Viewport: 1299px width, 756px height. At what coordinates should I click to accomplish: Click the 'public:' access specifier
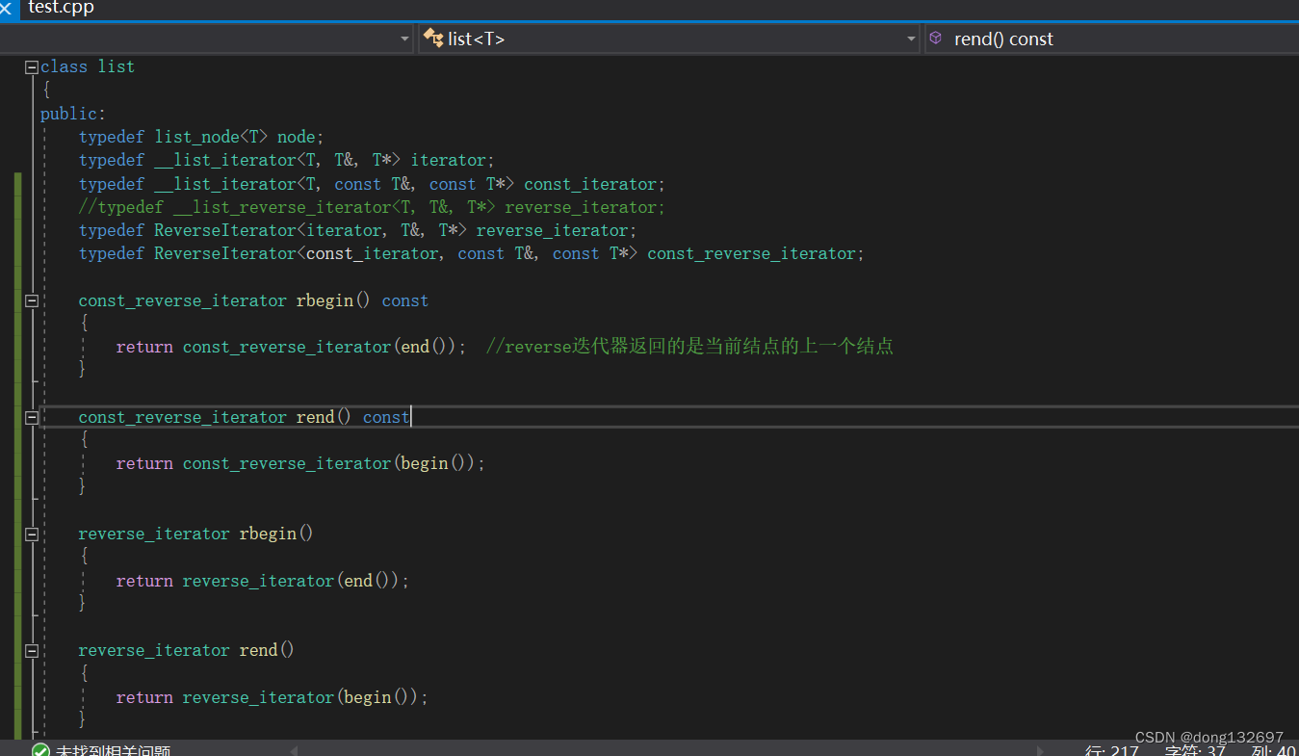(x=73, y=114)
